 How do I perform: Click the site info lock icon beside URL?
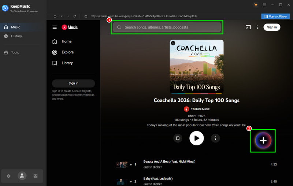[86, 16]
